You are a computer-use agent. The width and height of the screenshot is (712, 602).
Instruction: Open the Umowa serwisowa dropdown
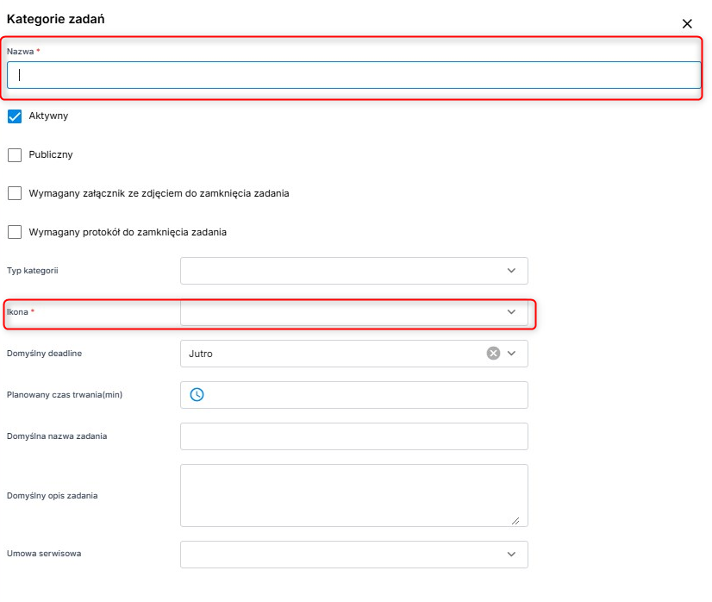click(353, 555)
